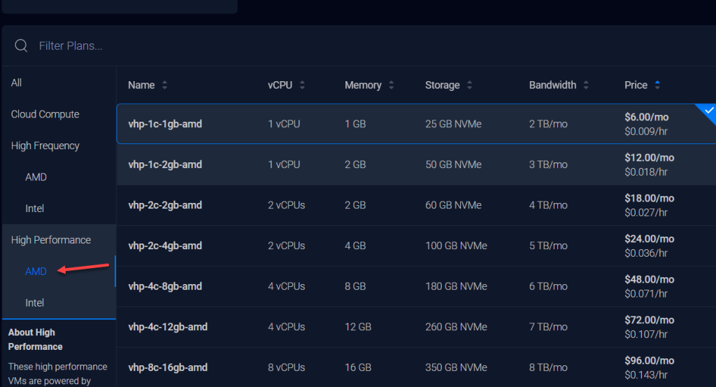This screenshot has width=716, height=387.
Task: Expand the High Frequency category
Action: [x=45, y=146]
